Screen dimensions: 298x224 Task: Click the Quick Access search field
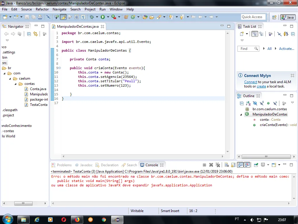pyautogui.click(x=253, y=17)
